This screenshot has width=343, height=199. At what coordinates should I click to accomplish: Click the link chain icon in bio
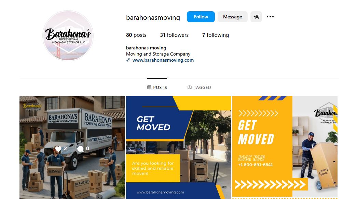(x=128, y=60)
